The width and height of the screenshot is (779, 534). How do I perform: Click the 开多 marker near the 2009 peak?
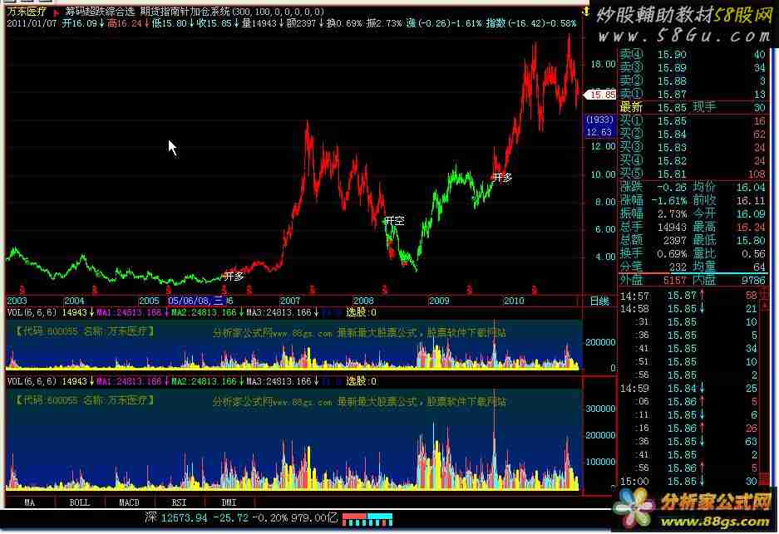pyautogui.click(x=503, y=177)
